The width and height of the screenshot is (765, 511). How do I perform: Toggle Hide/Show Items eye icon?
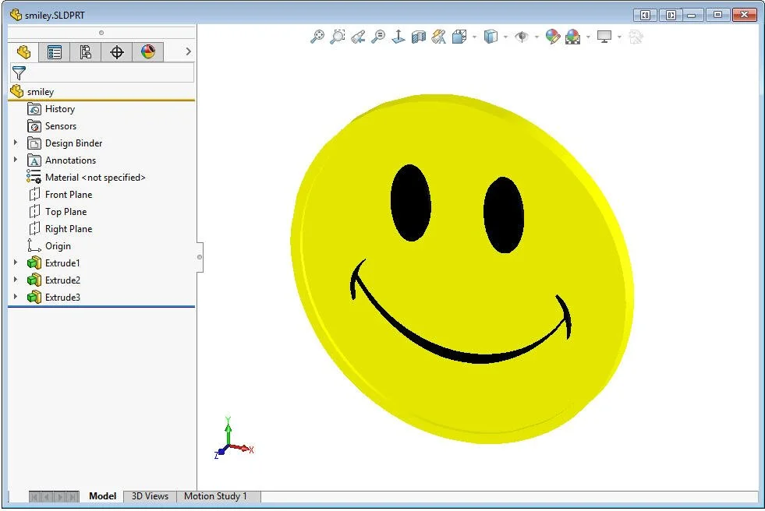[523, 37]
